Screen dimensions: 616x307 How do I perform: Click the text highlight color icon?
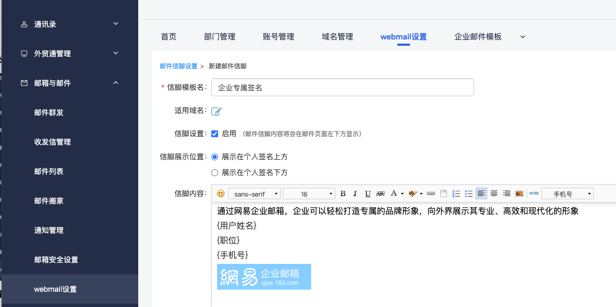(x=412, y=193)
